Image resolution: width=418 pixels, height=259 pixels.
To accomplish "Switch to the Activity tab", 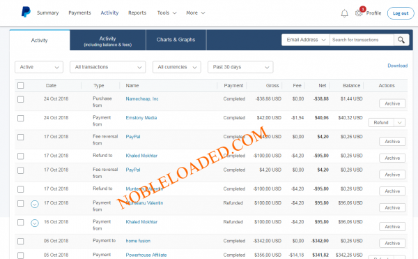I will click(40, 40).
